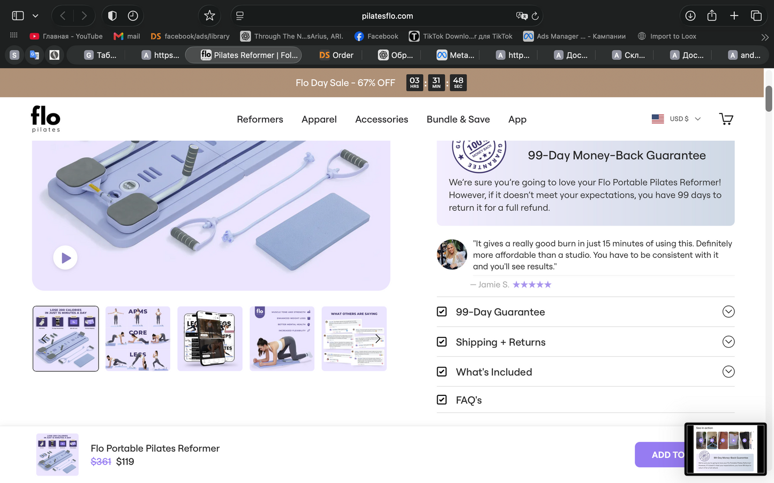The image size is (774, 483).
Task: Open the Reformers menu
Action: pyautogui.click(x=260, y=119)
